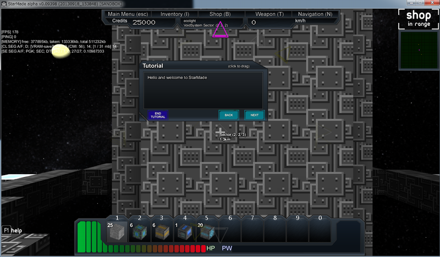Open the Inventory (I) tab
Screen dimensions: 440x257
pos(175,14)
